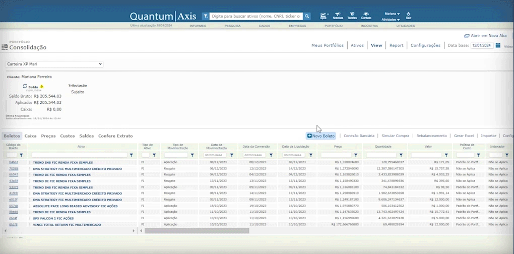This screenshot has width=514, height=254.
Task: Click the horizontal scrollbar under the table
Action: pos(197,231)
